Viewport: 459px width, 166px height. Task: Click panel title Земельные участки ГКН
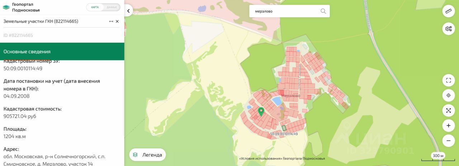tap(41, 21)
